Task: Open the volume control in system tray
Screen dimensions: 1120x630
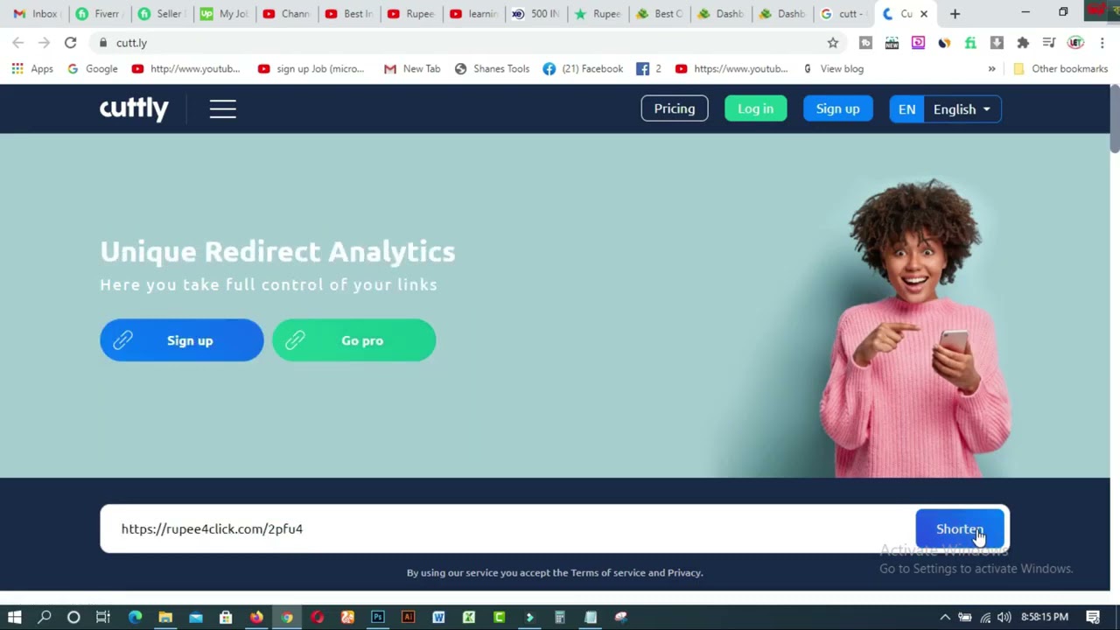Action: pos(1004,617)
